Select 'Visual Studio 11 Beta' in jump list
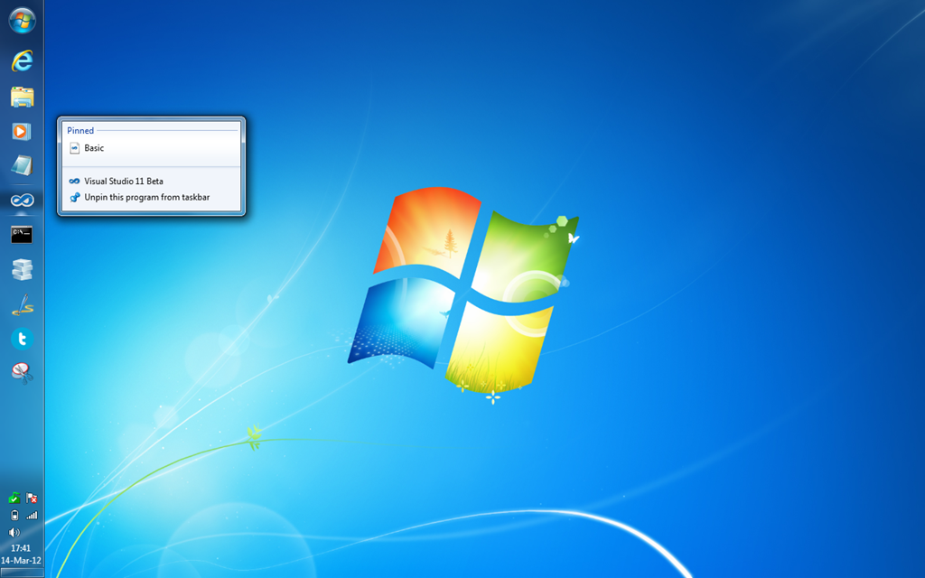This screenshot has height=578, width=925. (152, 181)
